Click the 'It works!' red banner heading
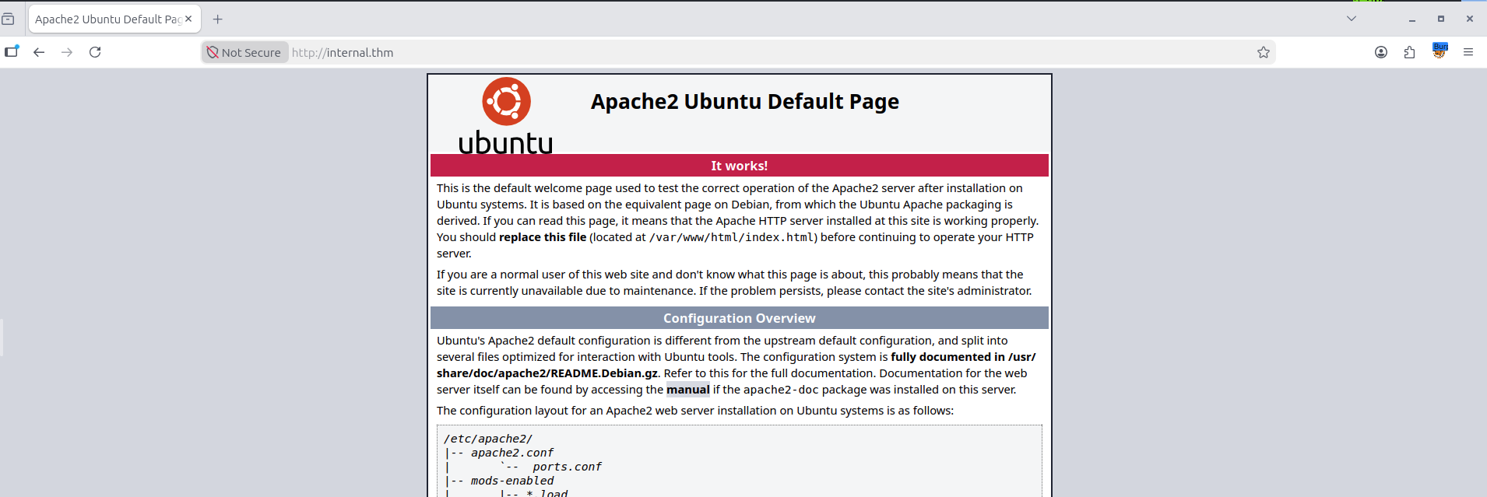 [740, 166]
